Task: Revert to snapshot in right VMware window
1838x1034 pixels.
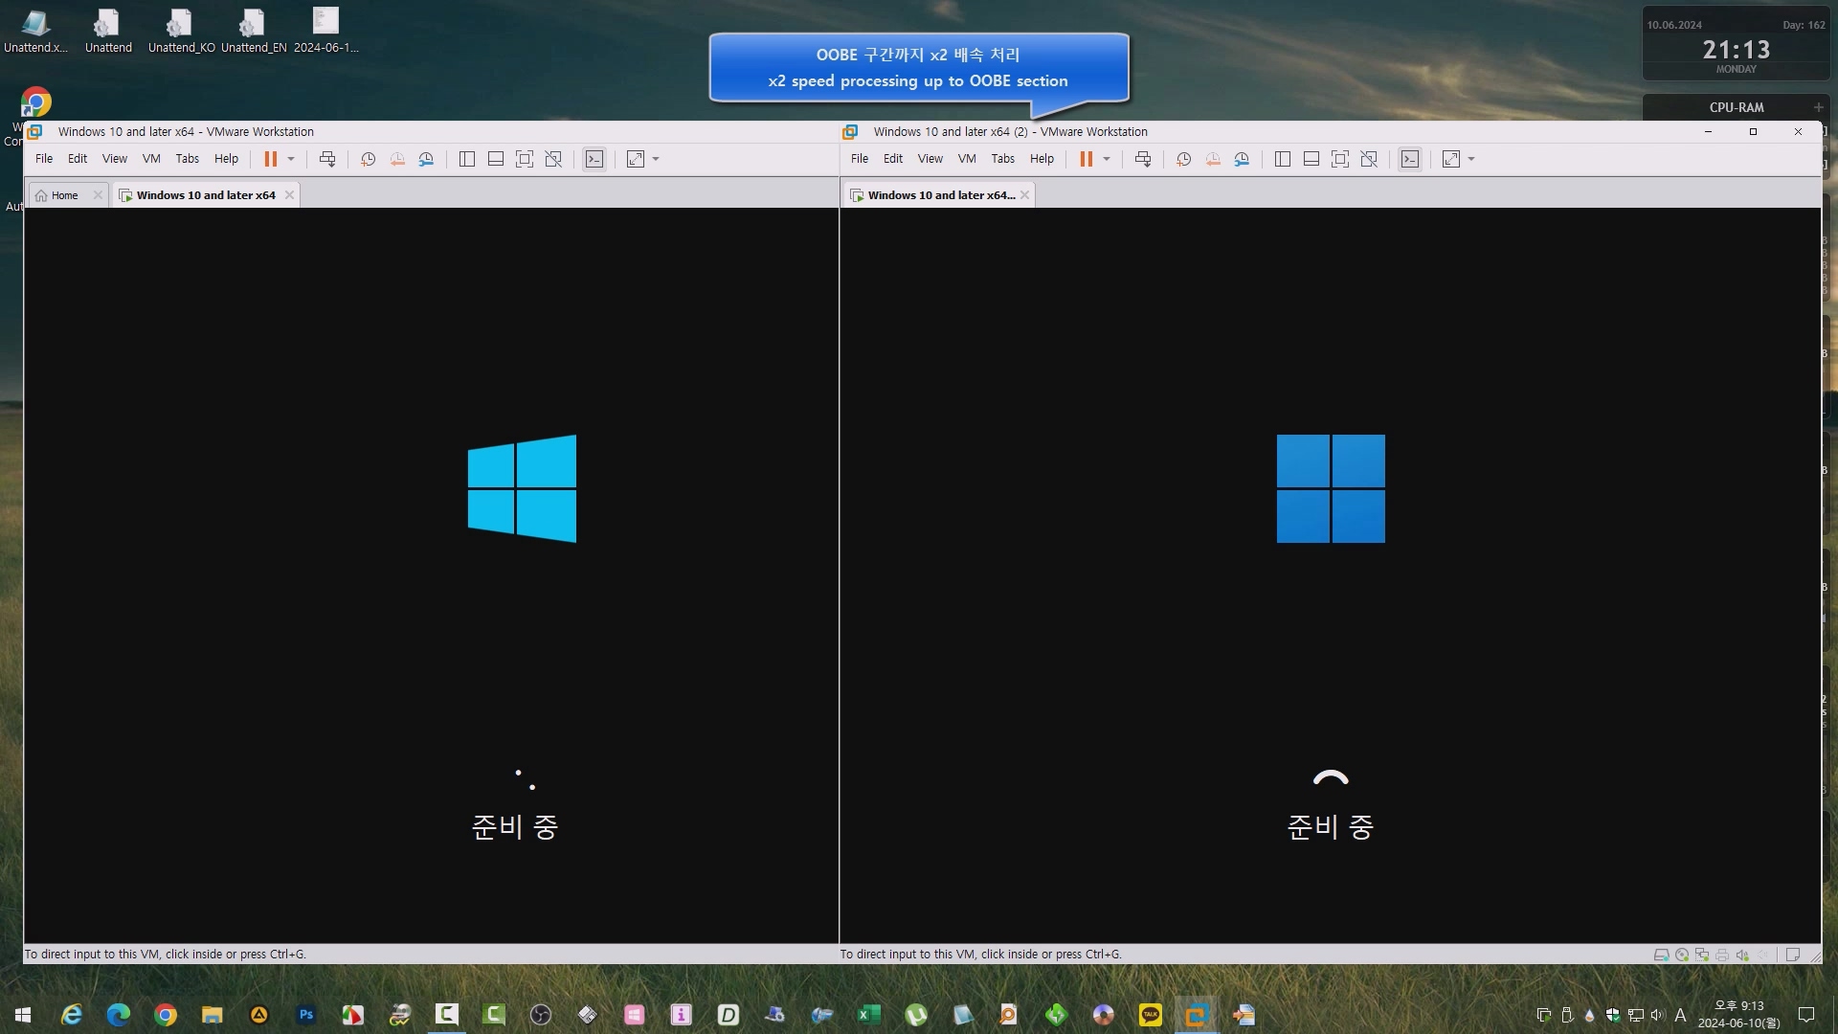Action: click(x=1213, y=159)
